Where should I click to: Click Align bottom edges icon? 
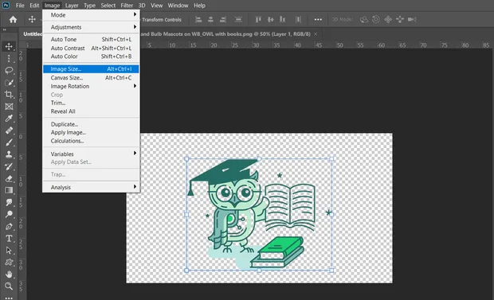(x=283, y=20)
